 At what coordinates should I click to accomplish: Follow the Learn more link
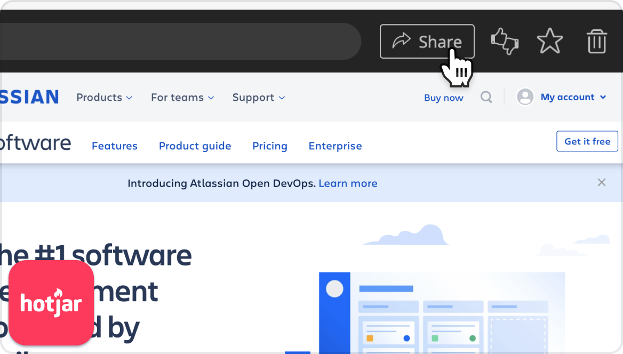(348, 183)
